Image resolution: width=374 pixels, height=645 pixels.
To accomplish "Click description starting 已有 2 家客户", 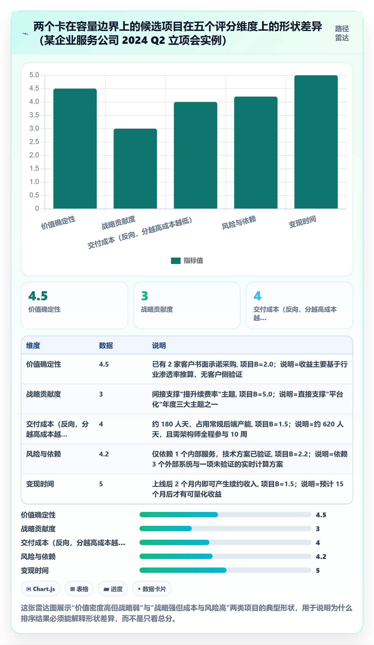I will (x=250, y=369).
